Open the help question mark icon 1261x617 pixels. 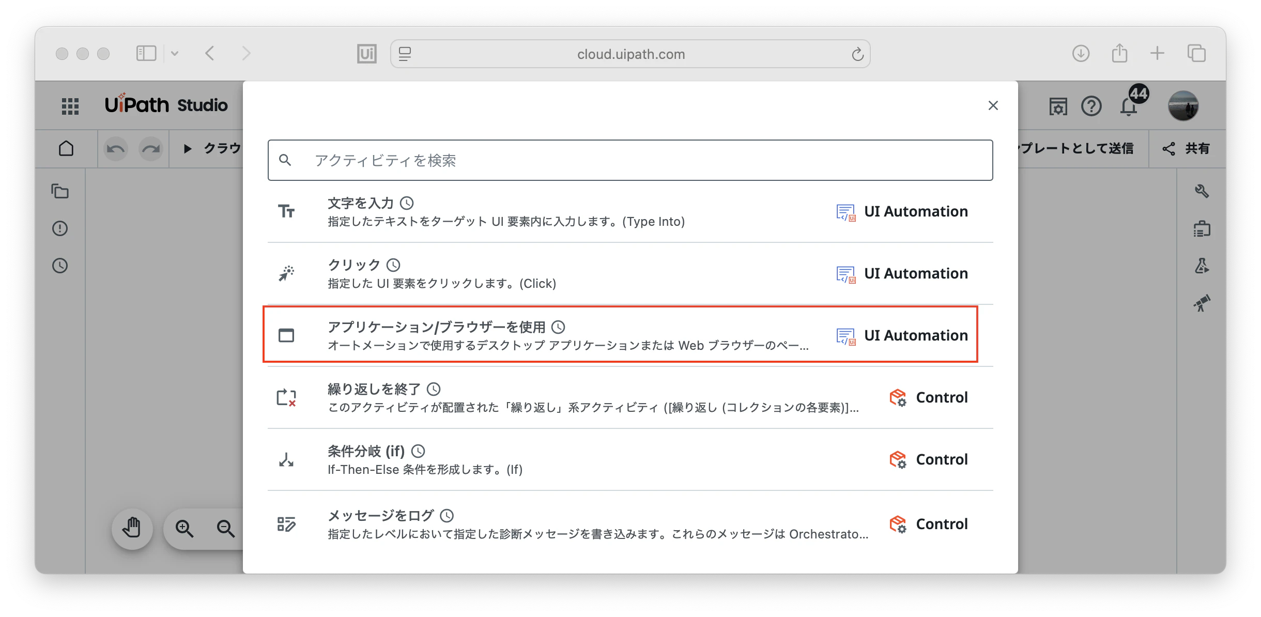tap(1091, 106)
